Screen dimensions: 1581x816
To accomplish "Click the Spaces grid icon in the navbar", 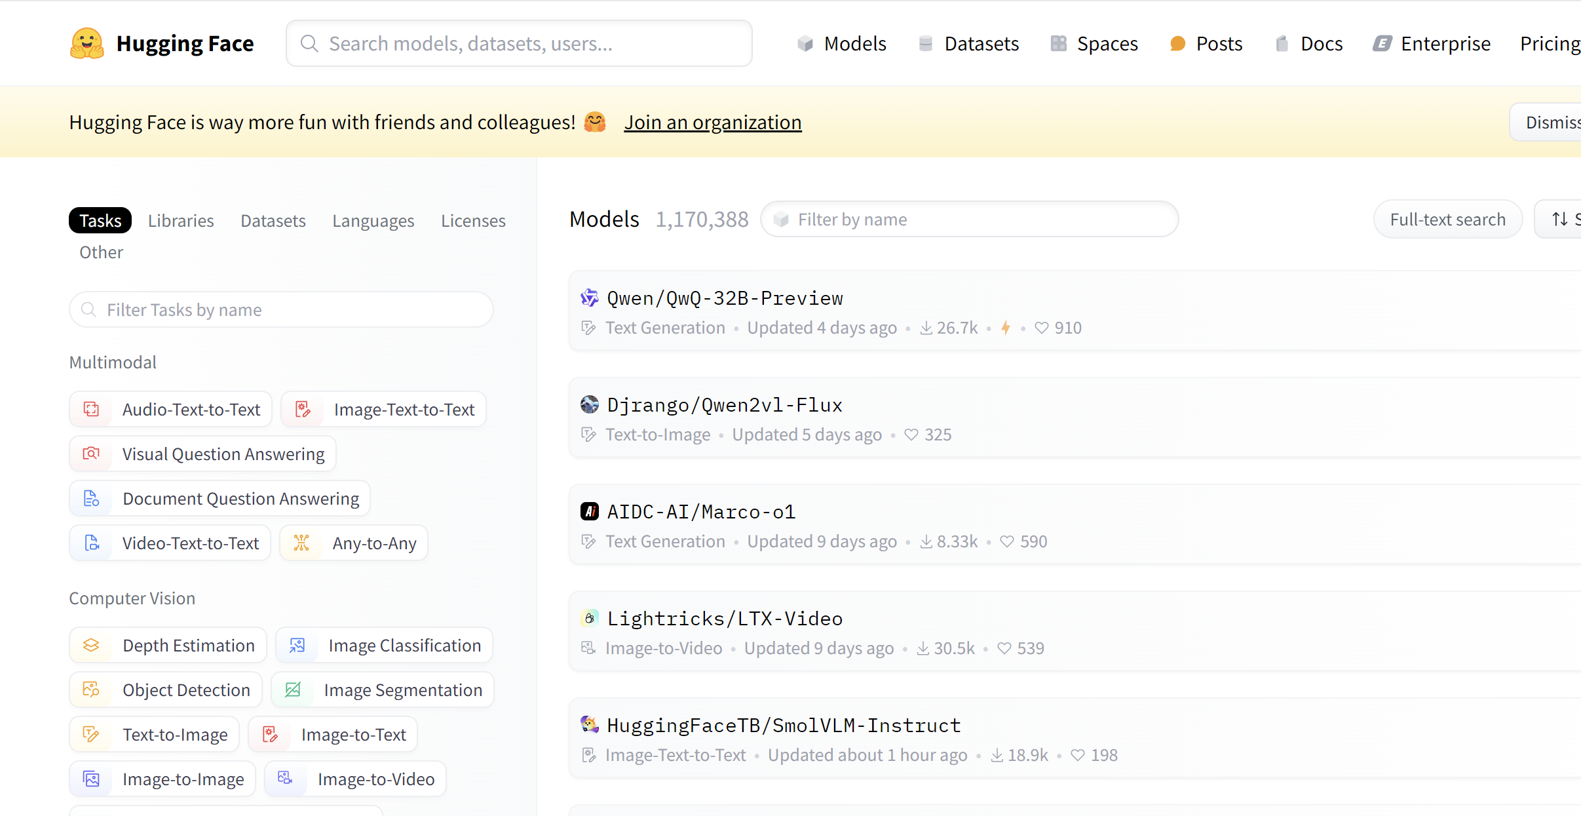I will tap(1057, 43).
